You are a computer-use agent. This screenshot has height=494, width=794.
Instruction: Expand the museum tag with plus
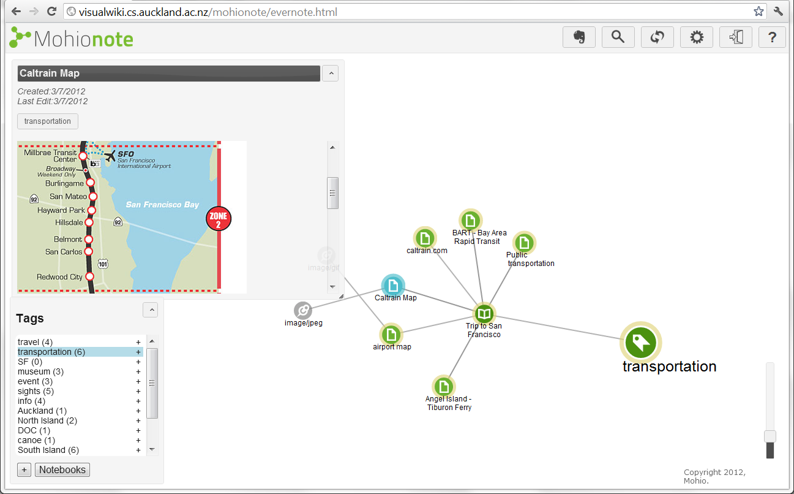(x=138, y=371)
